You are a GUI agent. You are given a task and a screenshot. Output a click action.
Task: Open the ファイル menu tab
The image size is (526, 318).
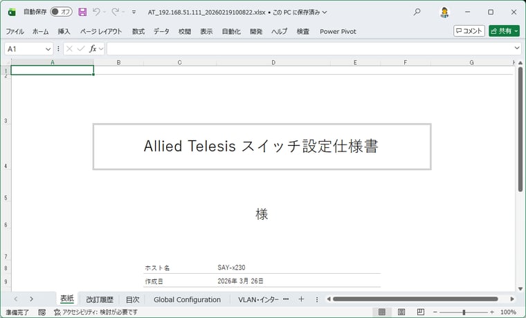pyautogui.click(x=15, y=32)
